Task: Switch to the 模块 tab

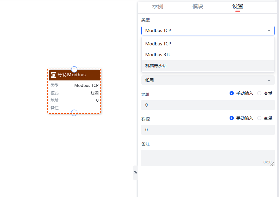Action: coord(197,6)
